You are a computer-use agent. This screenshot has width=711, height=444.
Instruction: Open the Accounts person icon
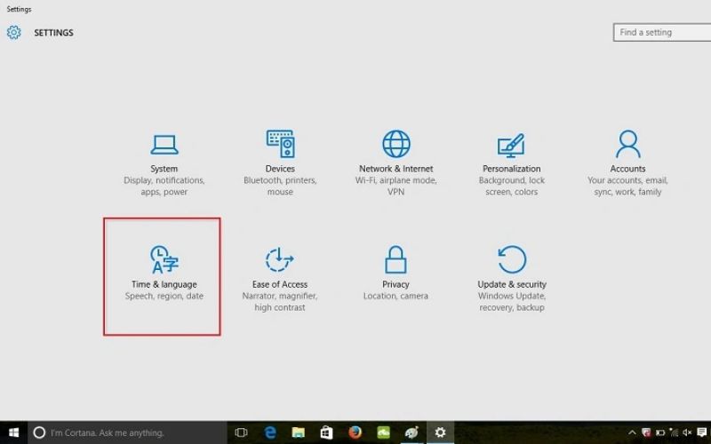coord(628,144)
